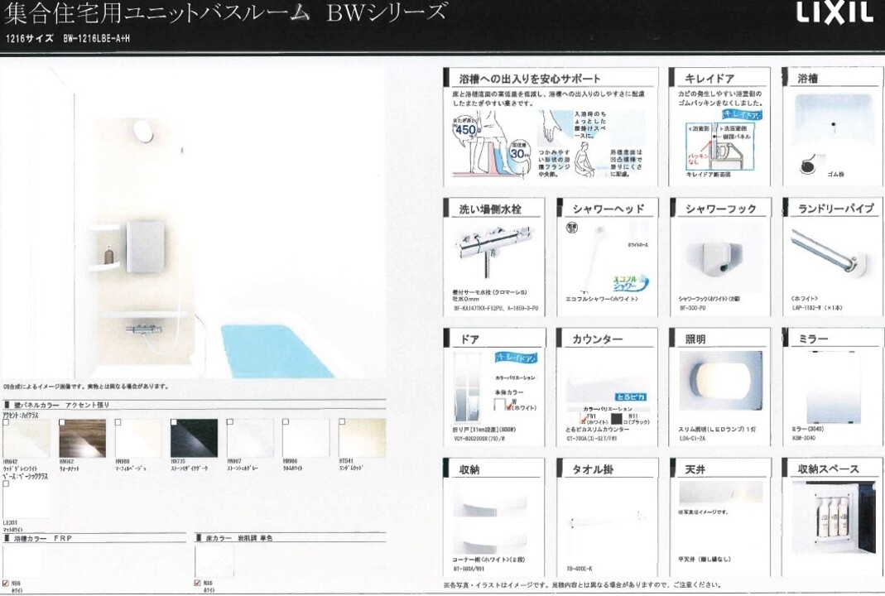Click the 収納スペース section header

point(830,469)
